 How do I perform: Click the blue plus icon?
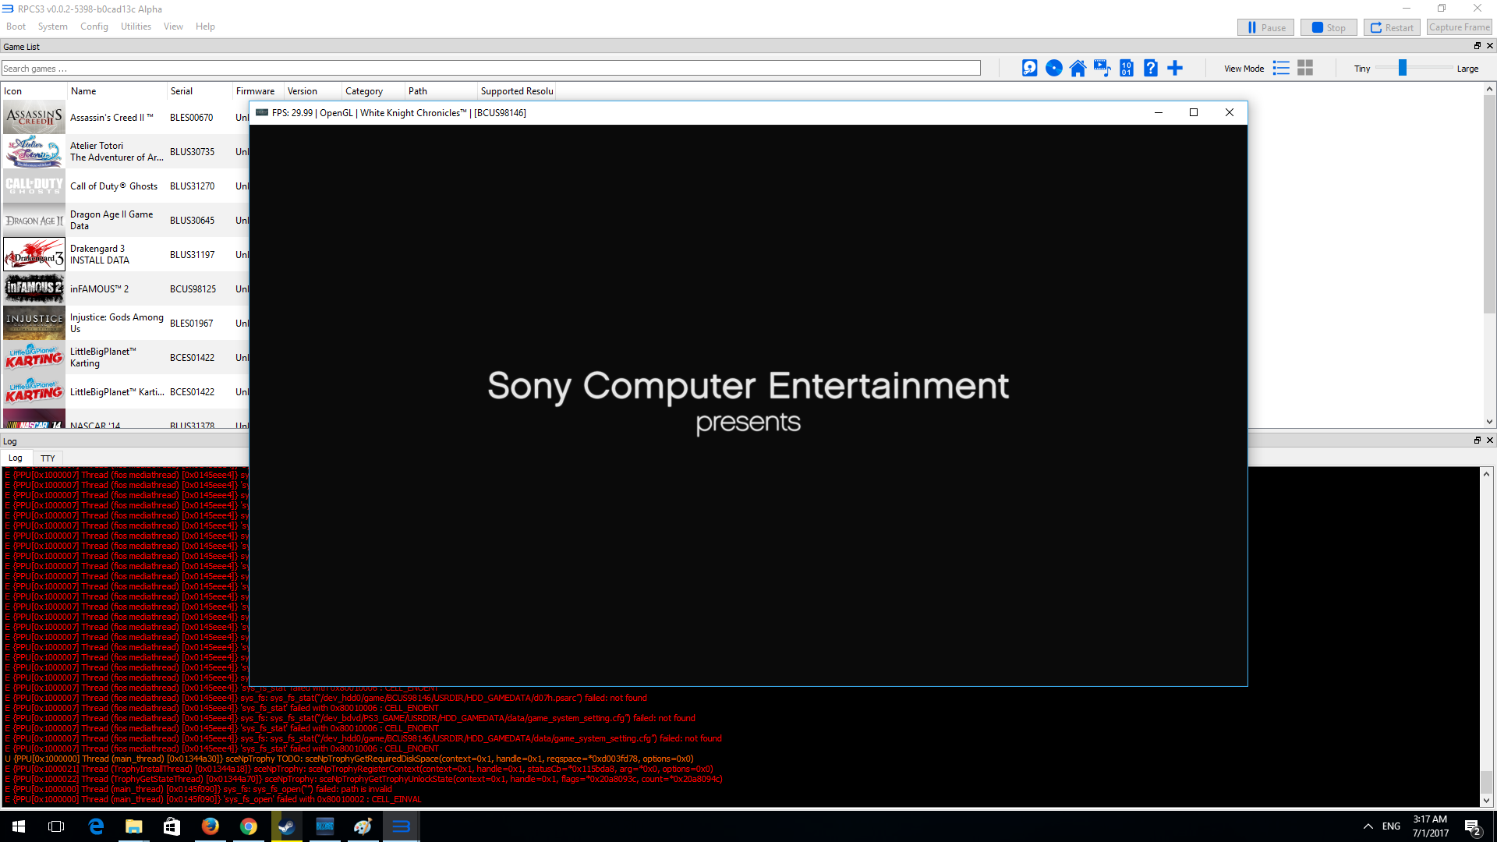pyautogui.click(x=1175, y=69)
